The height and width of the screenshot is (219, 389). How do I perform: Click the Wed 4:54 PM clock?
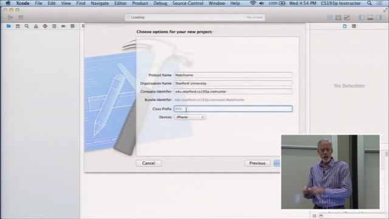(x=303, y=3)
